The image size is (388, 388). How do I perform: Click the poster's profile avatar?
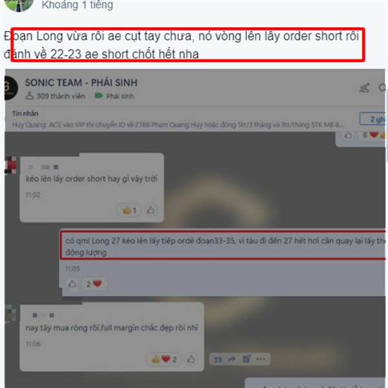(x=19, y=5)
